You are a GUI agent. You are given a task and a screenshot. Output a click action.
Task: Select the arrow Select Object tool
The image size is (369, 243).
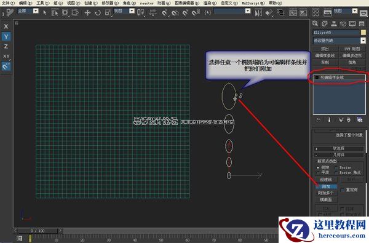tap(45, 12)
